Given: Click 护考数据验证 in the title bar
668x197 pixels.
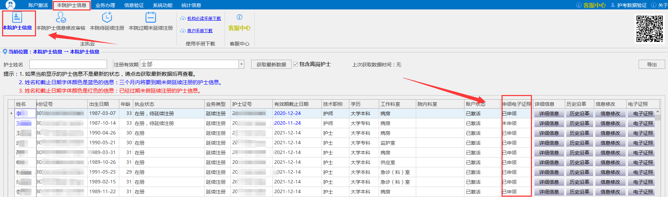Looking at the screenshot, I should (632, 5).
